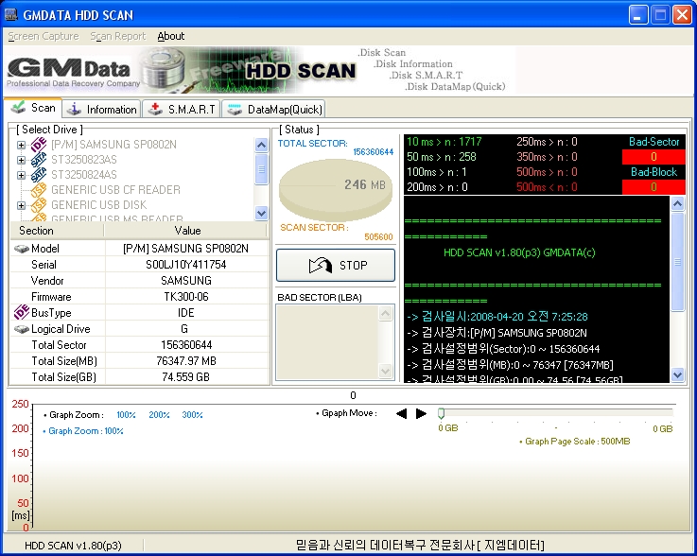Click the S.M.A.R.T tab icon
The height and width of the screenshot is (556, 697).
pyautogui.click(x=155, y=109)
